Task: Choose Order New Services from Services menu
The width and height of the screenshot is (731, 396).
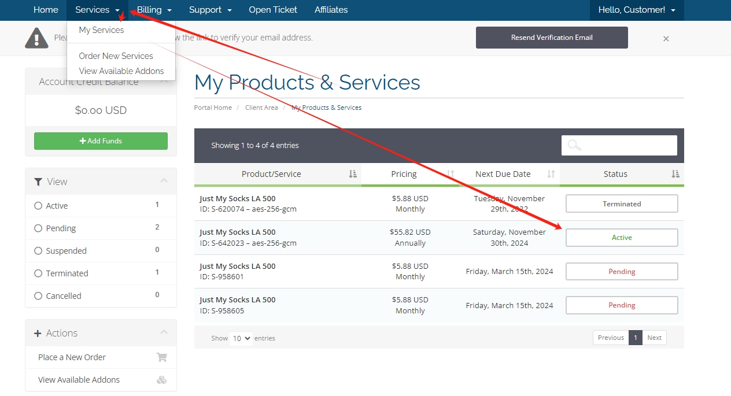Action: point(116,56)
